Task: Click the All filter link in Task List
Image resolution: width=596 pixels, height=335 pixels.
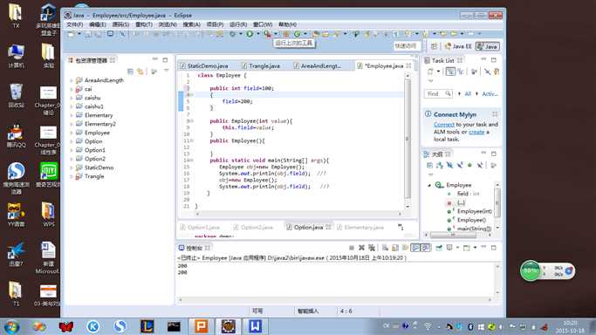Action: tap(468, 93)
